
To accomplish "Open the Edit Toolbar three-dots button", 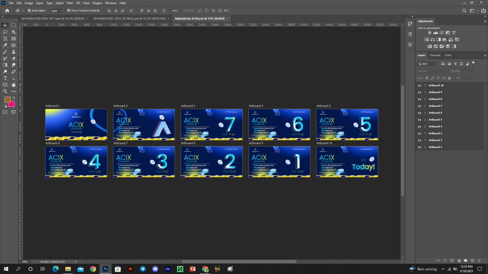I will coord(13,91).
